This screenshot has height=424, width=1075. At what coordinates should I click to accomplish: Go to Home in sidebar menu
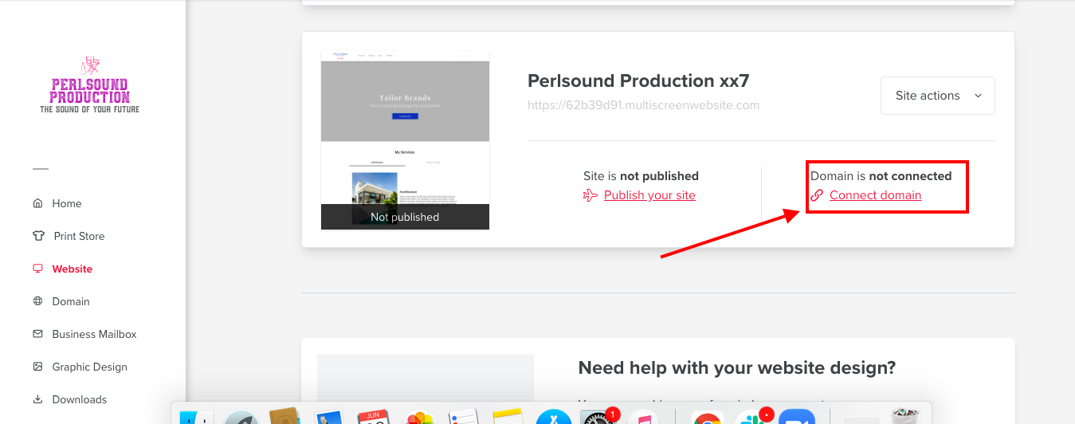pyautogui.click(x=67, y=203)
